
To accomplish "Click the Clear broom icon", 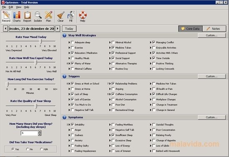I will point(60,17).
